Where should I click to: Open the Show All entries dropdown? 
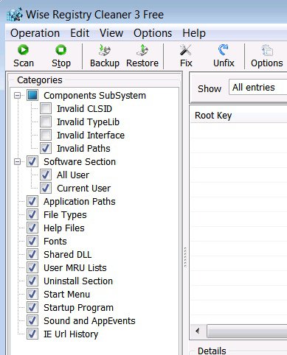click(257, 87)
